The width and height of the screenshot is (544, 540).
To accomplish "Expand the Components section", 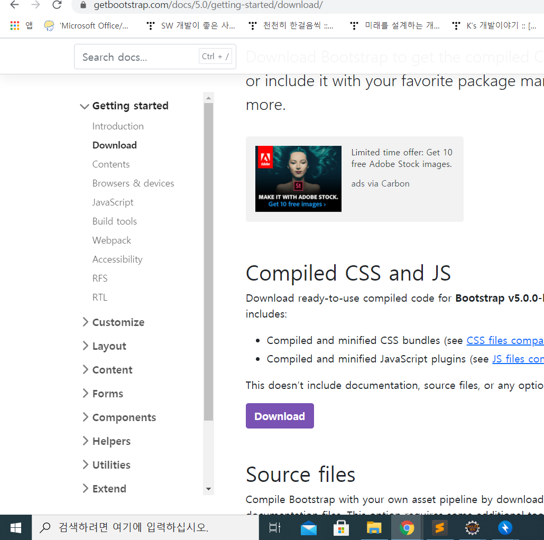I will click(119, 417).
